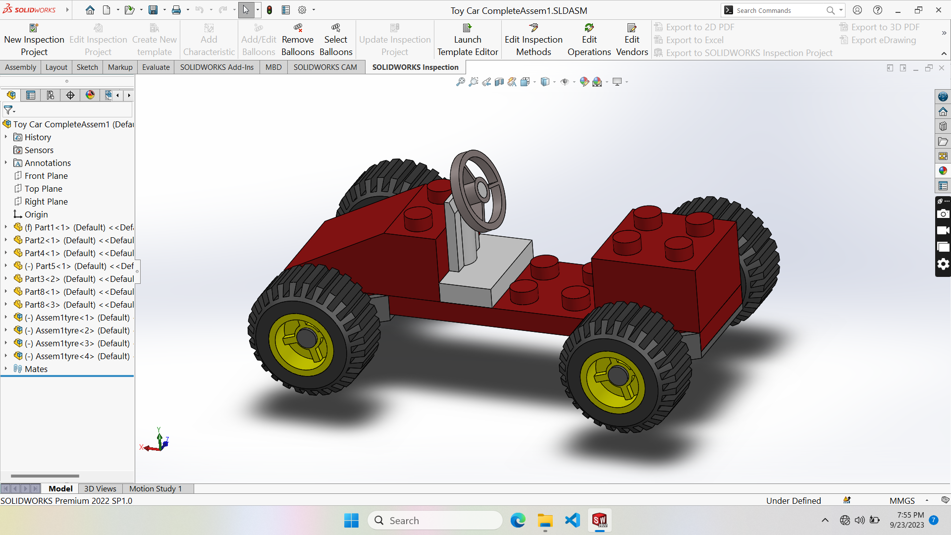Toggle Hide/Show Items eye icon

pos(565,82)
